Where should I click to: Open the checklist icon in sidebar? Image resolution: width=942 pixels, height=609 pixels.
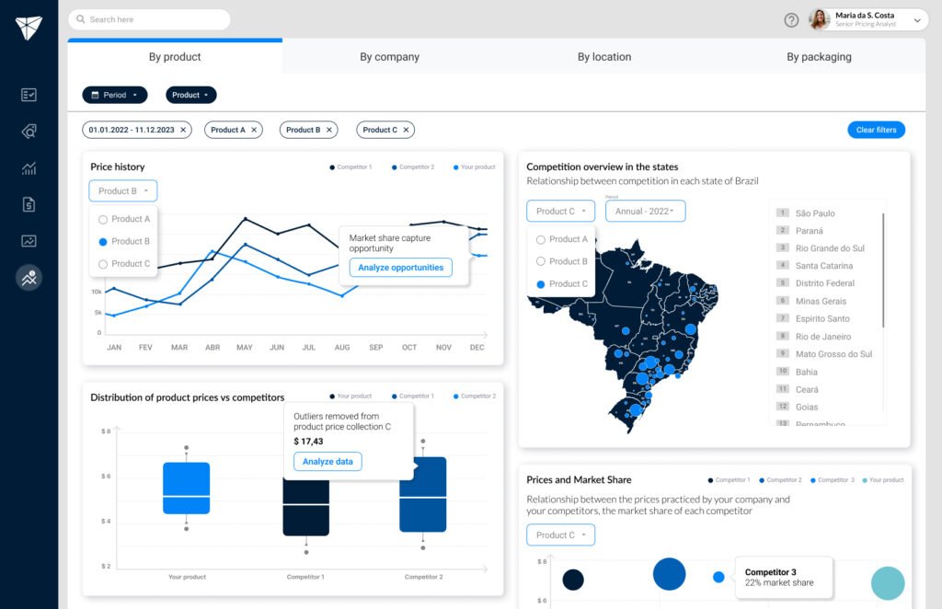(29, 95)
